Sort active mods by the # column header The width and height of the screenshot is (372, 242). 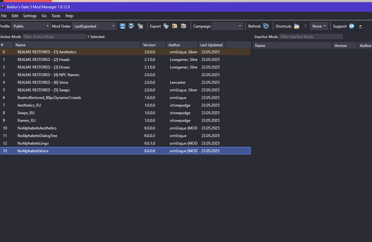click(6, 45)
